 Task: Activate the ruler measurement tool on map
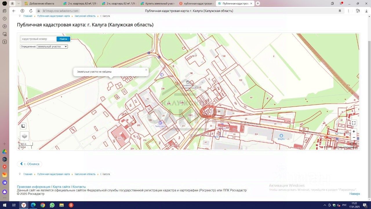(x=23, y=126)
